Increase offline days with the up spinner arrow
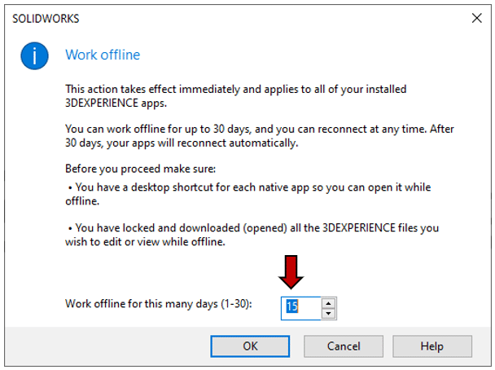 tap(328, 302)
